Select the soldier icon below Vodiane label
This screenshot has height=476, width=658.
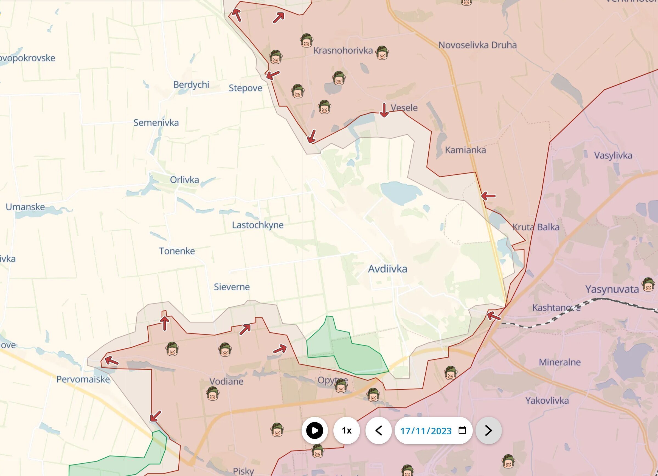click(213, 393)
